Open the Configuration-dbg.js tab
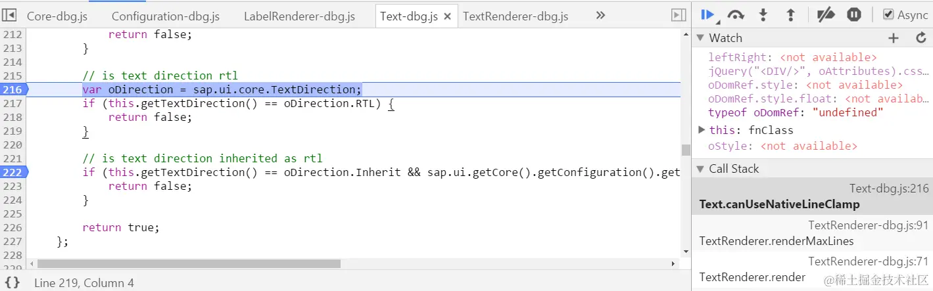Viewport: 933px width, 291px height. [166, 16]
